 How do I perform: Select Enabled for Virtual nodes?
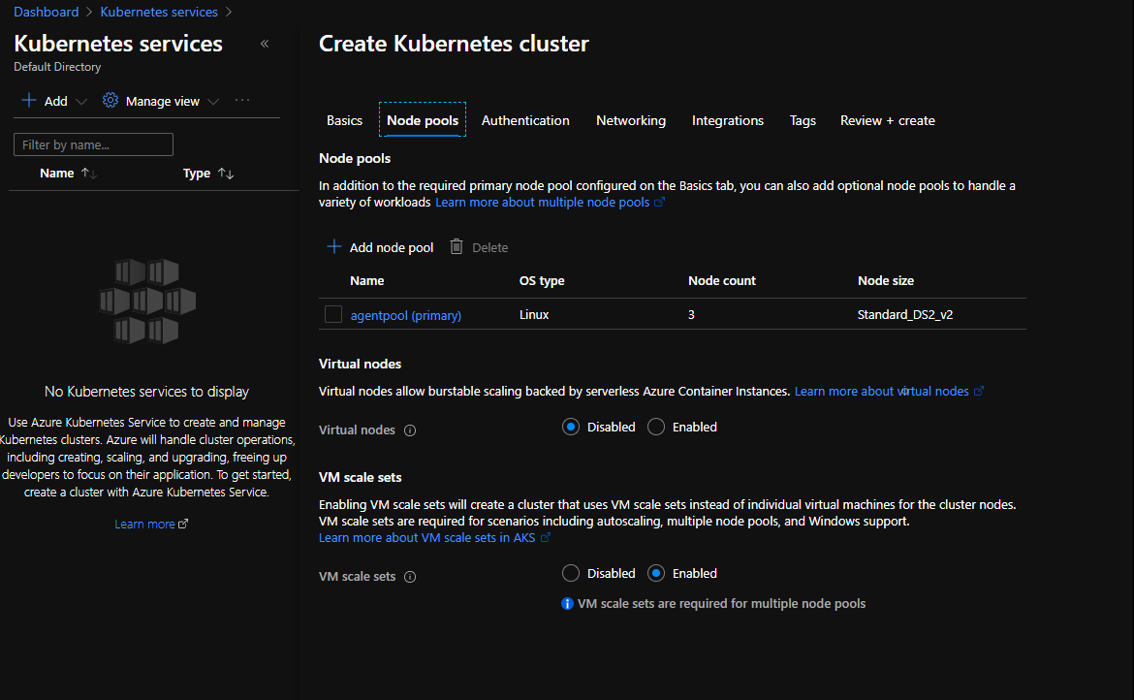point(656,428)
